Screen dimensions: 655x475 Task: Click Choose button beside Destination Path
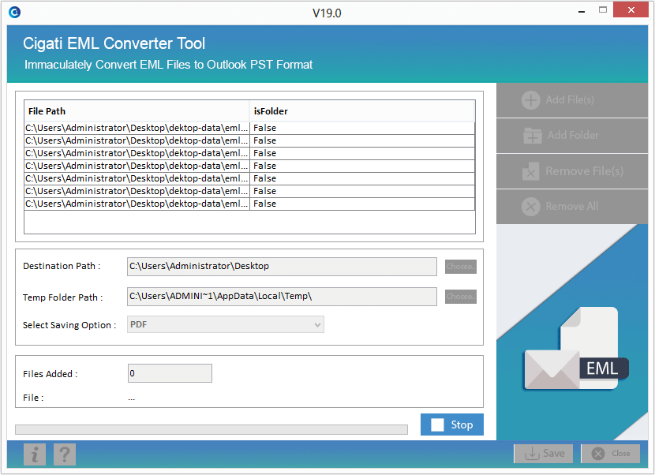tap(461, 267)
